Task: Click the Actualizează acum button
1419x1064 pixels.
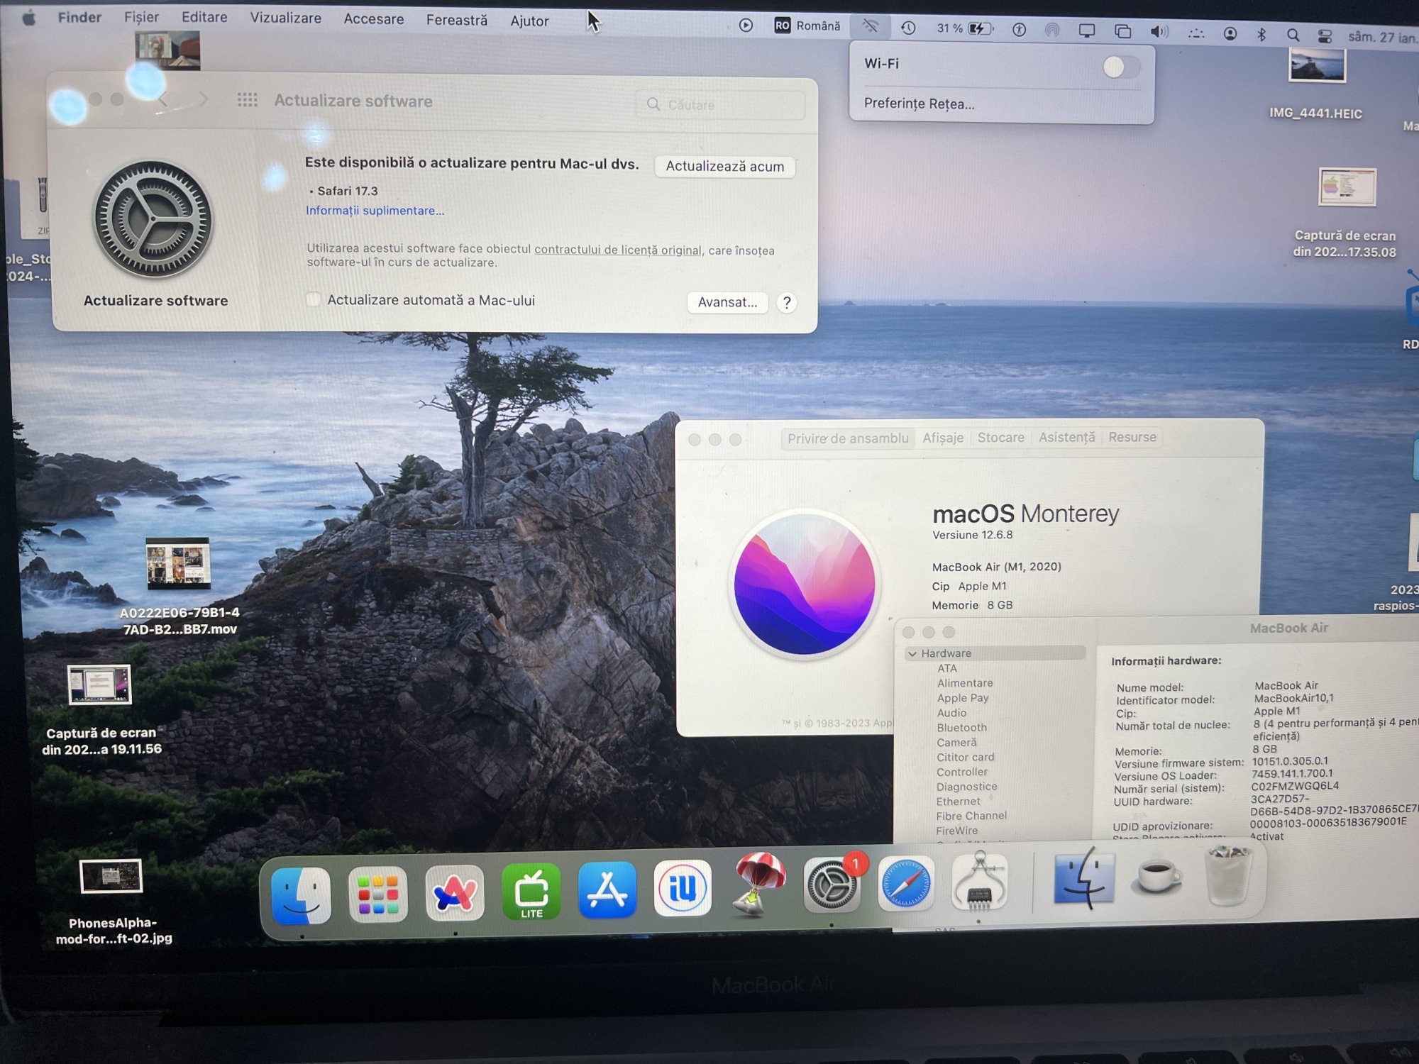Action: (x=724, y=166)
